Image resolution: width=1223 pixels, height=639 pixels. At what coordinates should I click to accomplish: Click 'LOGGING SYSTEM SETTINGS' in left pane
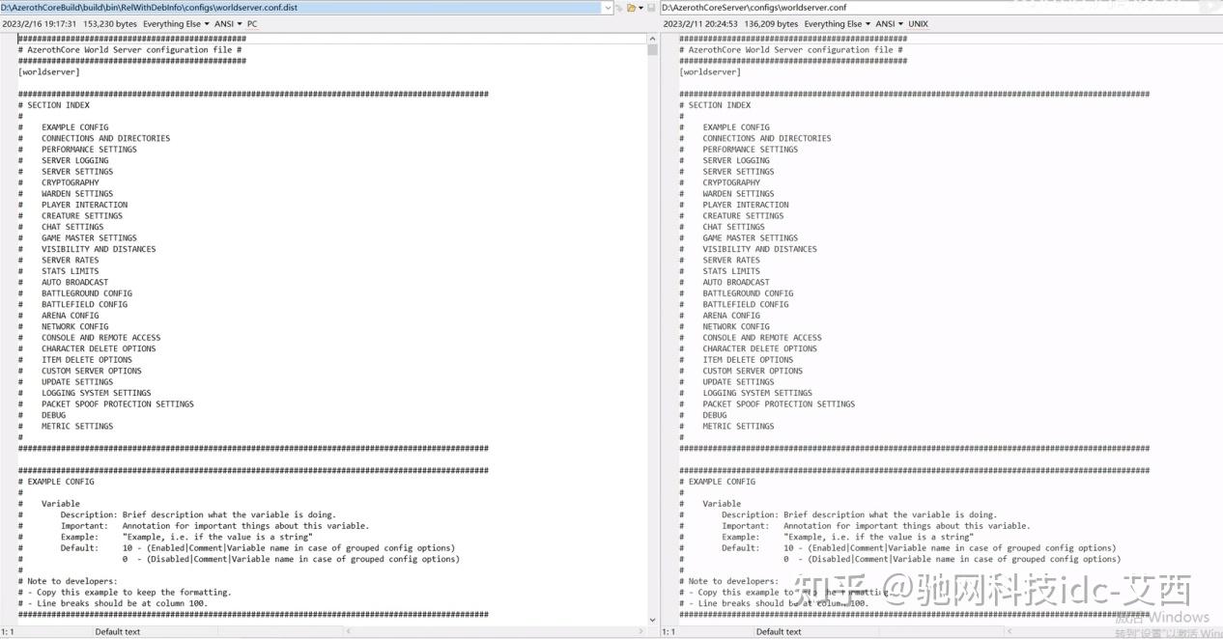(96, 393)
